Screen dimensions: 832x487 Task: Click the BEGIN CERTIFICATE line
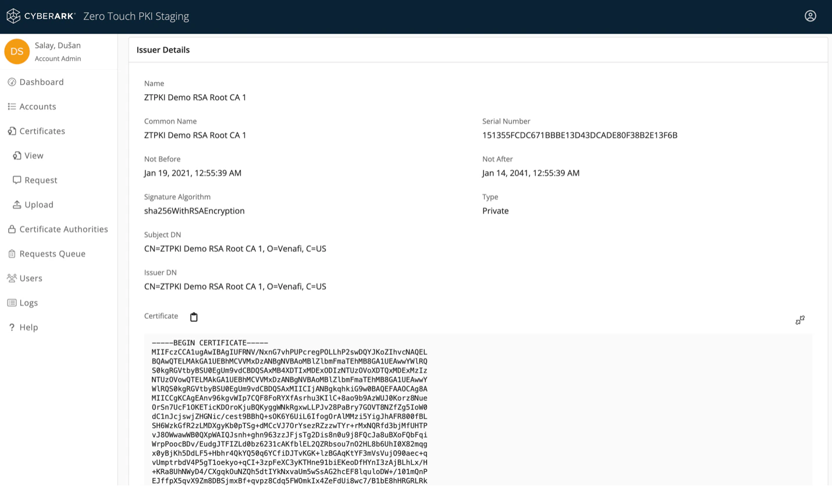coord(210,343)
